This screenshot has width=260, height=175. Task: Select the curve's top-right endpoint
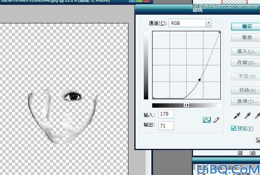tap(220, 32)
